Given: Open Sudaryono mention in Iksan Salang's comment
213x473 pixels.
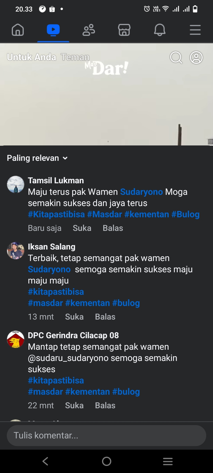Looking at the screenshot, I should tap(49, 269).
